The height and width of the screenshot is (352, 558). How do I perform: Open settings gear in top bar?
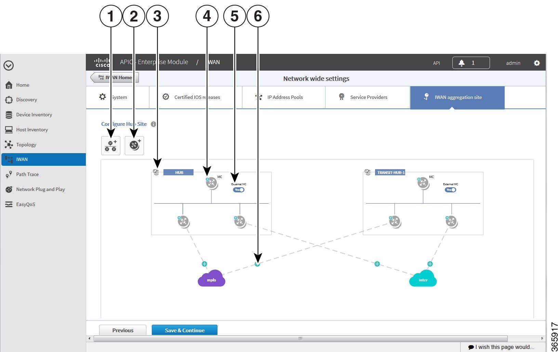[537, 63]
